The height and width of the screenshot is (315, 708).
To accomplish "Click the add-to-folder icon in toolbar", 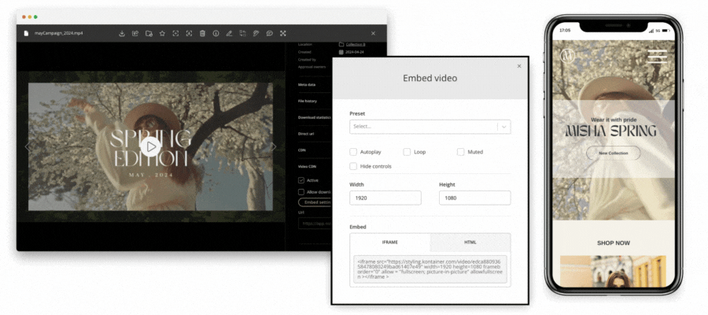I will tap(149, 33).
